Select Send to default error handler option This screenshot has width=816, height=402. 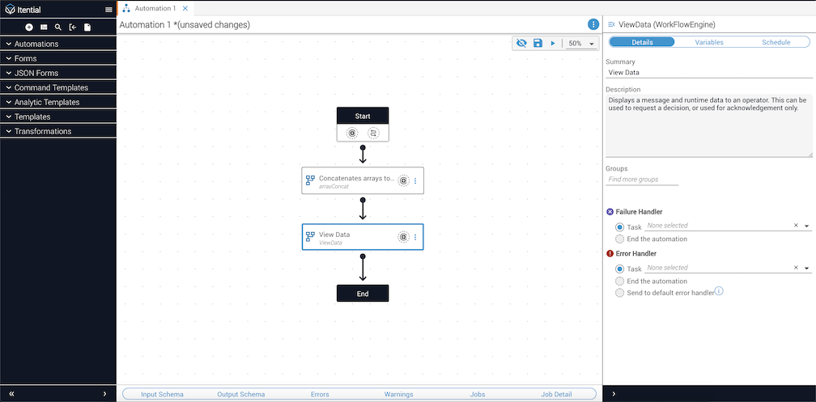click(x=619, y=293)
